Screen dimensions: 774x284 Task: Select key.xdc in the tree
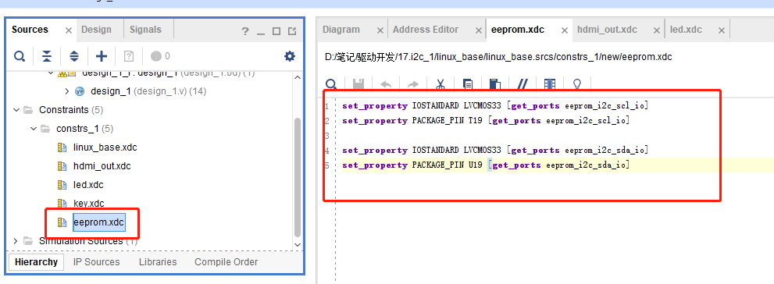pos(89,204)
